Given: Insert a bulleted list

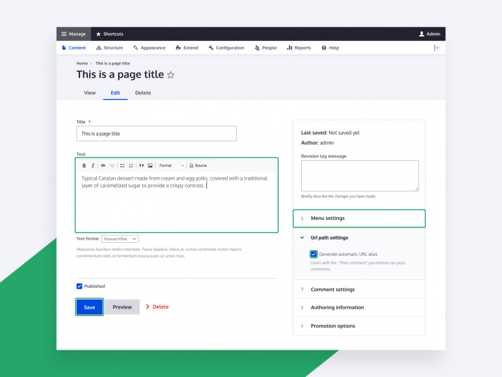Looking at the screenshot, I should point(122,165).
